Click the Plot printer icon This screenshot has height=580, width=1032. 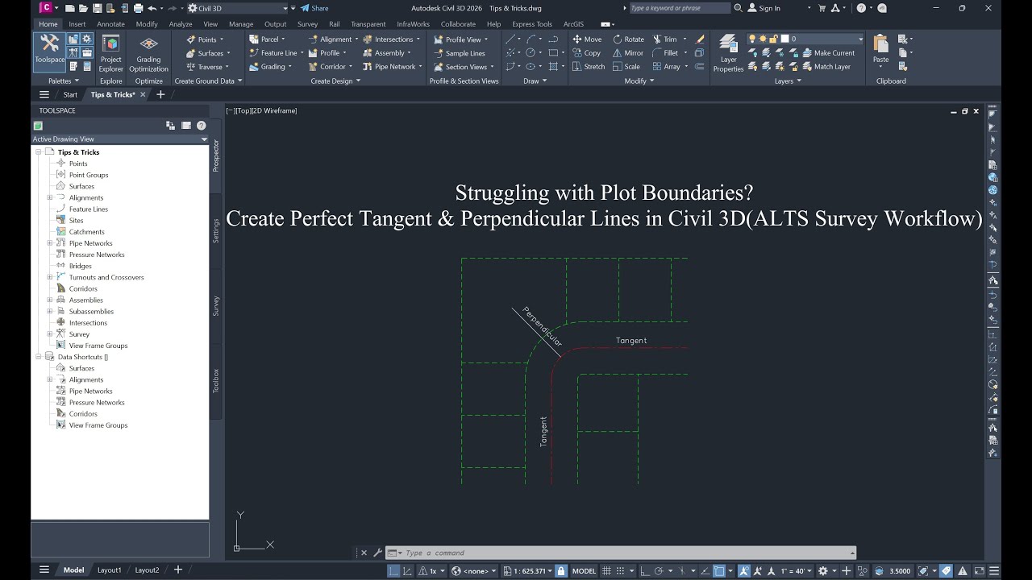(138, 8)
